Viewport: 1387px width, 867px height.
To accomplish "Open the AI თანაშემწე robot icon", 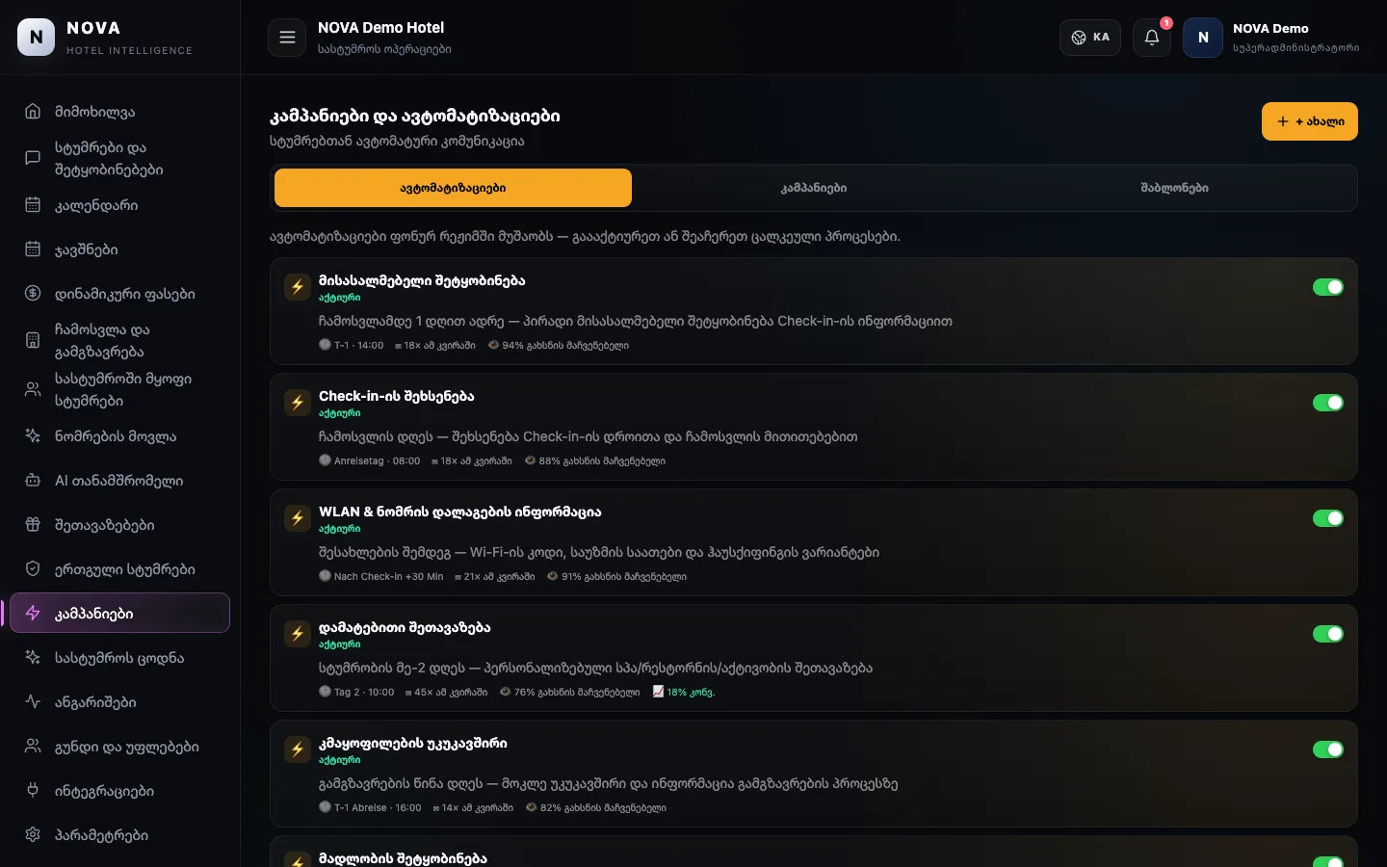I will (x=33, y=481).
